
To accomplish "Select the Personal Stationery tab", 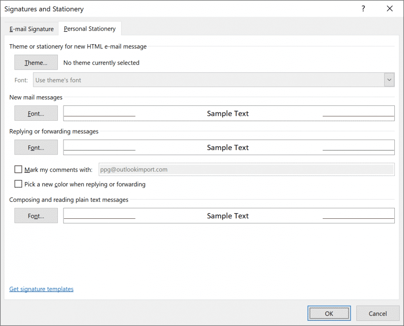I will click(x=90, y=28).
